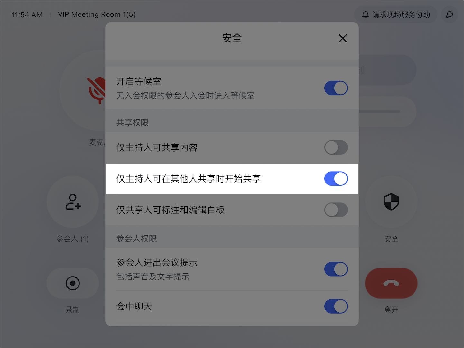This screenshot has width=464, height=348.
Task: Open the participants add-person icon
Action: tap(73, 202)
